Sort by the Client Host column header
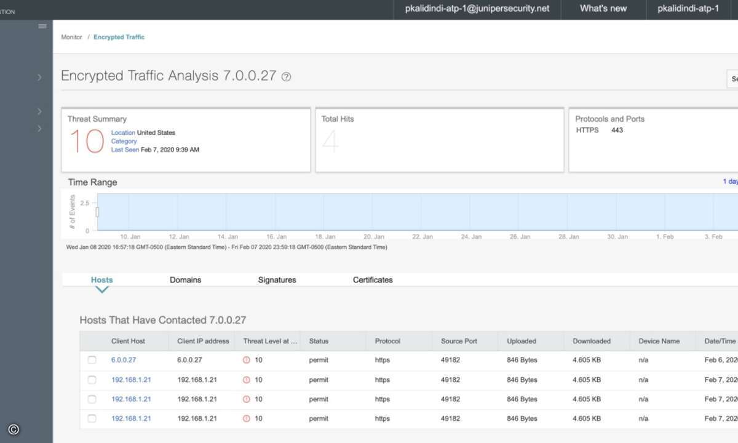The height and width of the screenshot is (443, 738). click(128, 341)
